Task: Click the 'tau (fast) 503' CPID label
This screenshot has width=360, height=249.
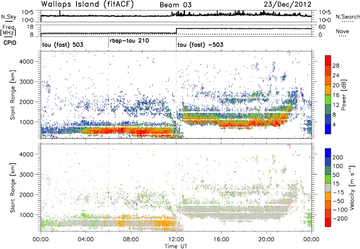Action: 63,44
